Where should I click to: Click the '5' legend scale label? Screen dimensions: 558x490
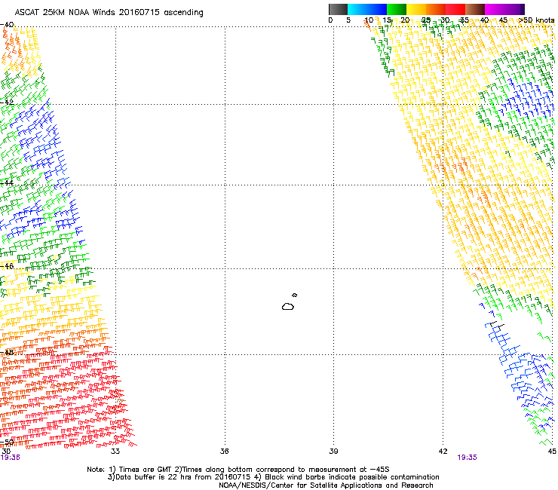pos(348,20)
